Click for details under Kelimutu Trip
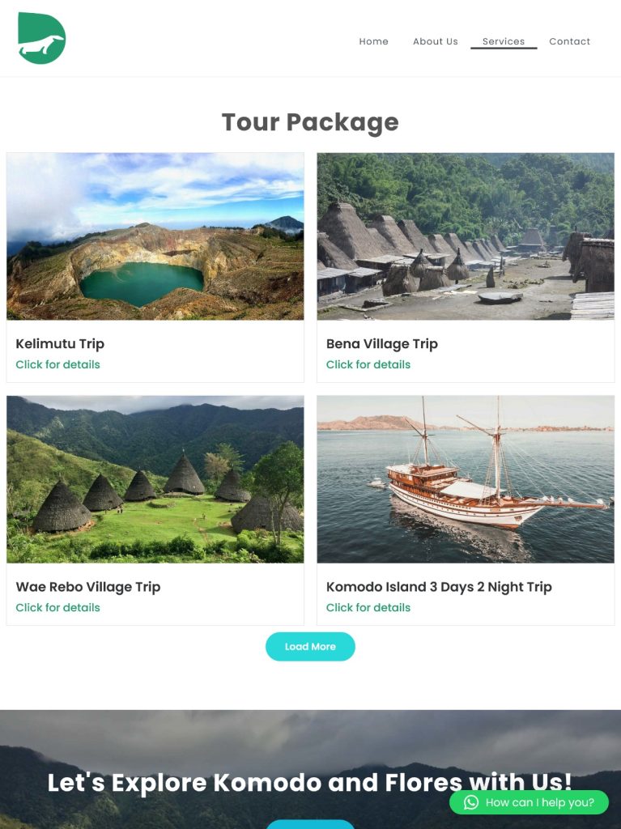621x829 pixels. (x=58, y=365)
